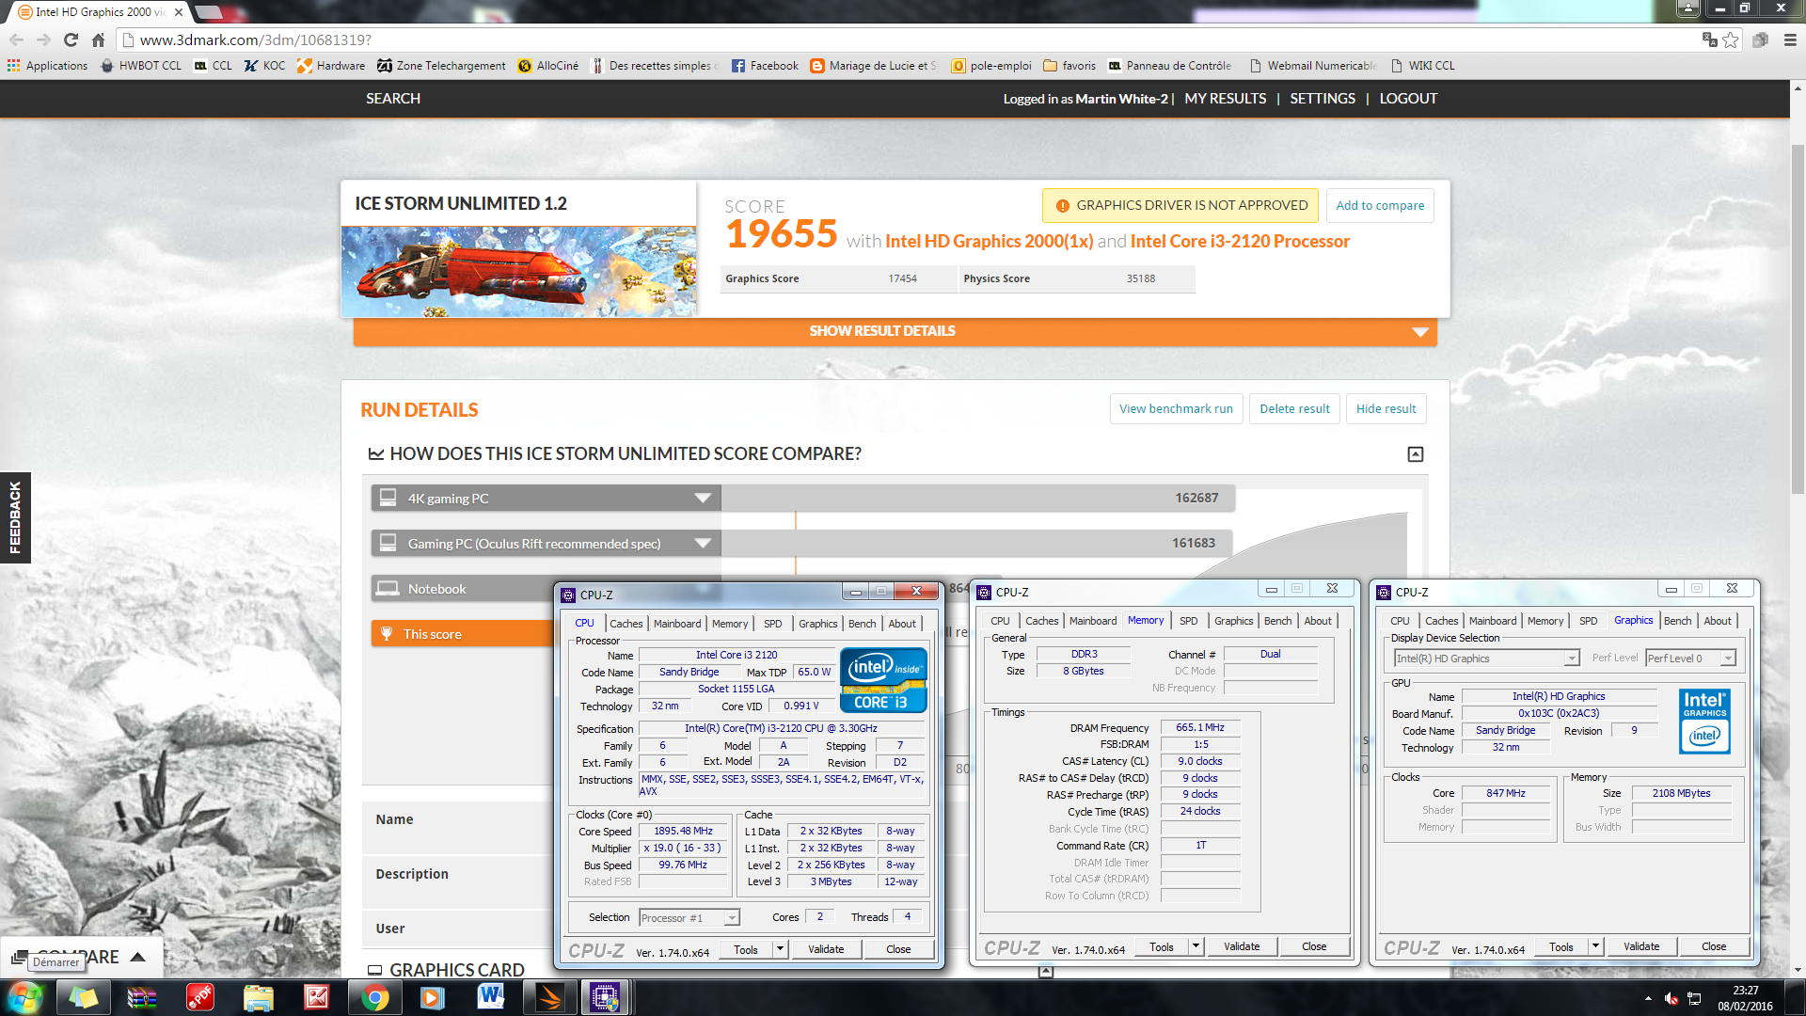This screenshot has width=1806, height=1016.
Task: Open About tab in the Graphics CPU-Z window
Action: [x=1718, y=621]
